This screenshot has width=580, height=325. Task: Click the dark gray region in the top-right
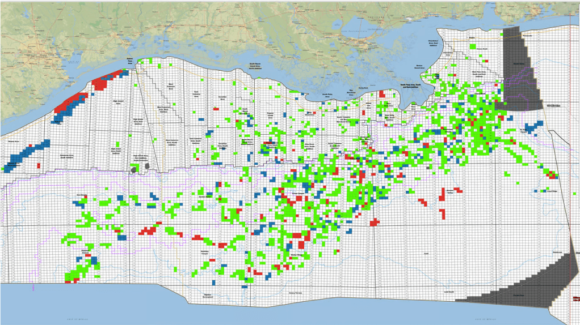point(518,68)
